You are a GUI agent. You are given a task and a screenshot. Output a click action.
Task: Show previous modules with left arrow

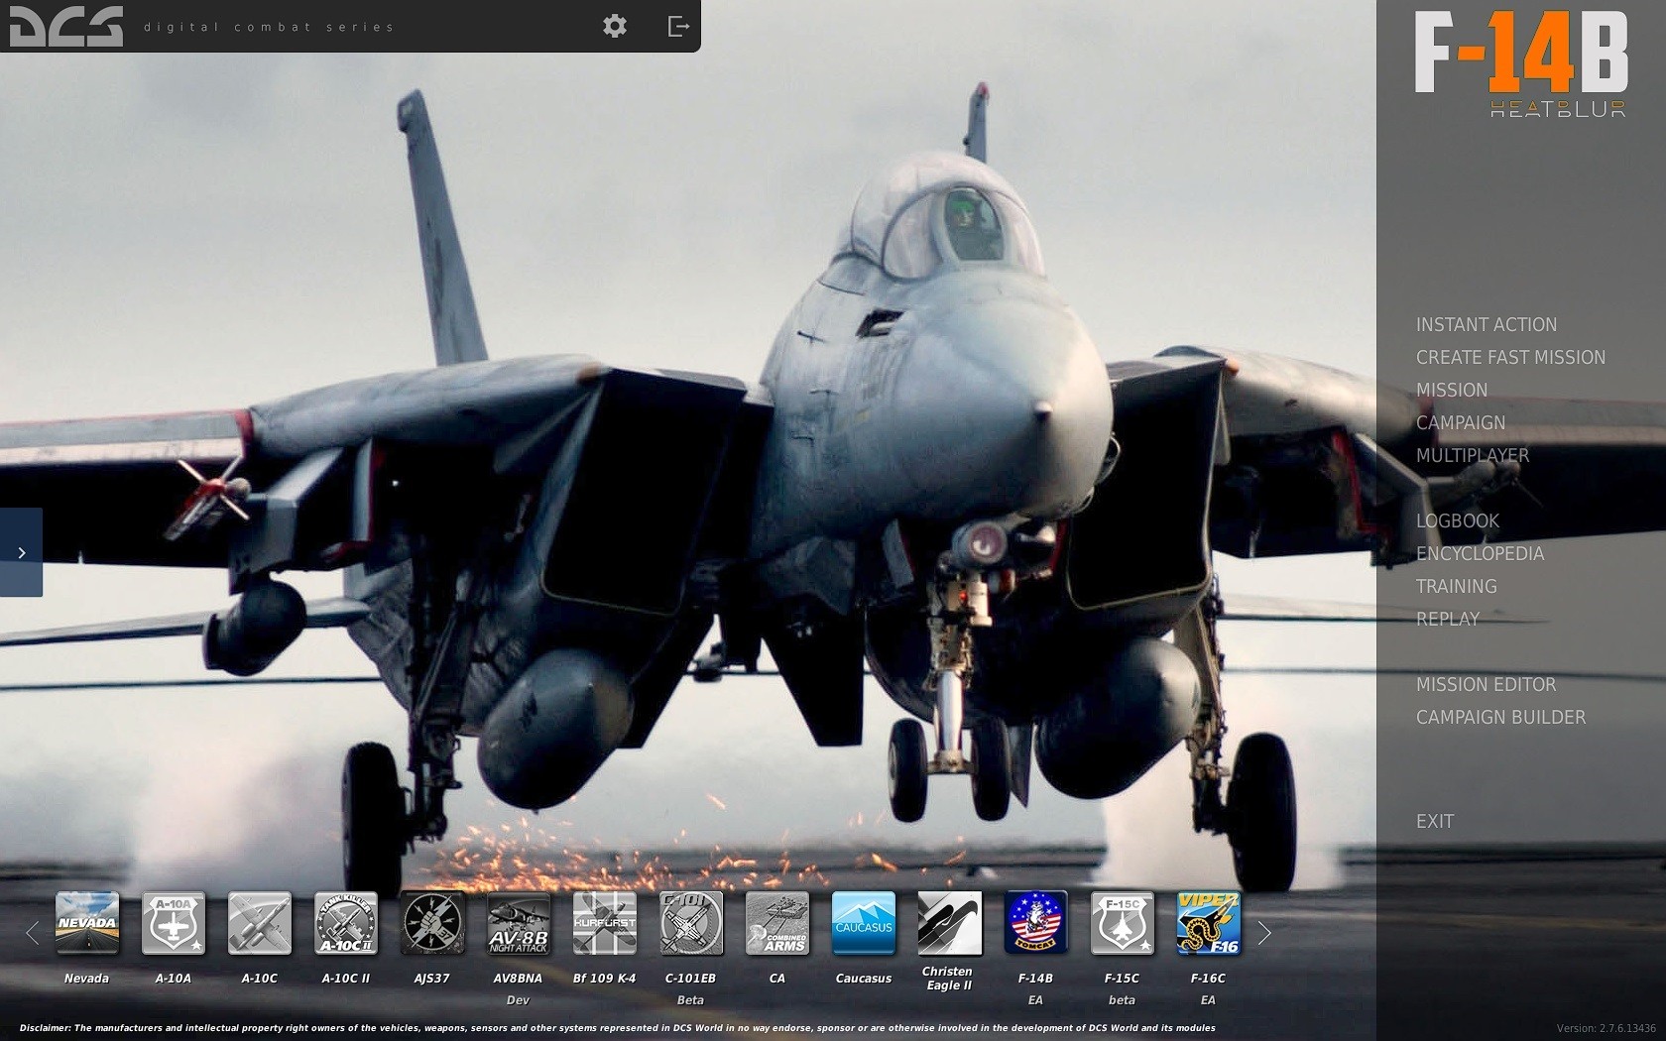tap(32, 933)
